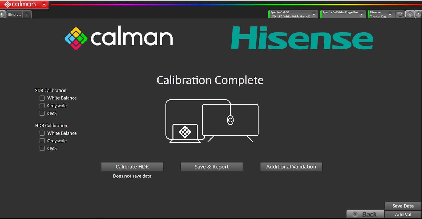The height and width of the screenshot is (219, 422).
Task: Check CMS under HDR Calibration
Action: [42, 148]
